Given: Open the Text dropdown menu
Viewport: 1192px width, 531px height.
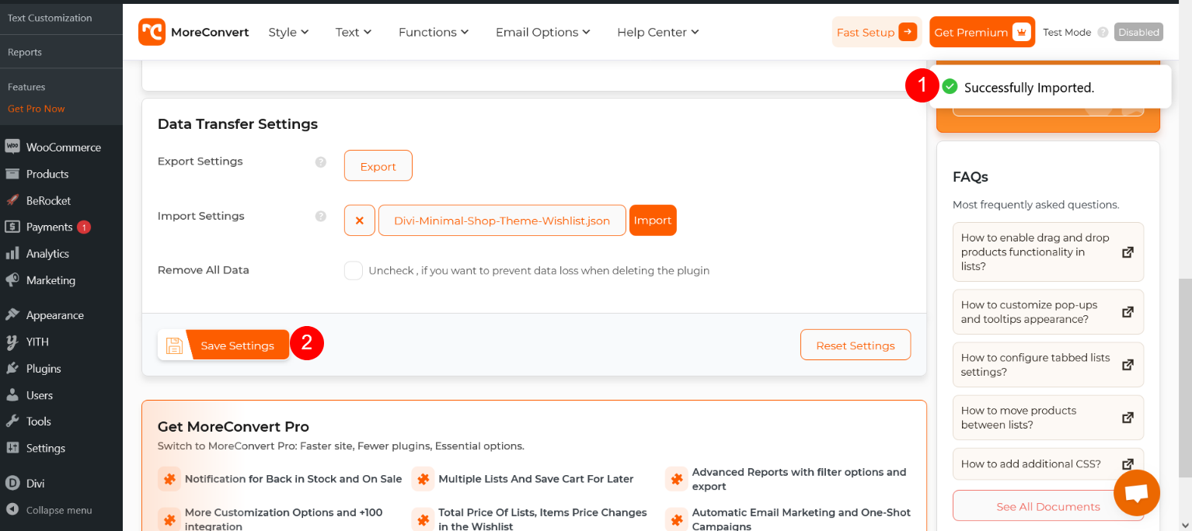Looking at the screenshot, I should [354, 32].
